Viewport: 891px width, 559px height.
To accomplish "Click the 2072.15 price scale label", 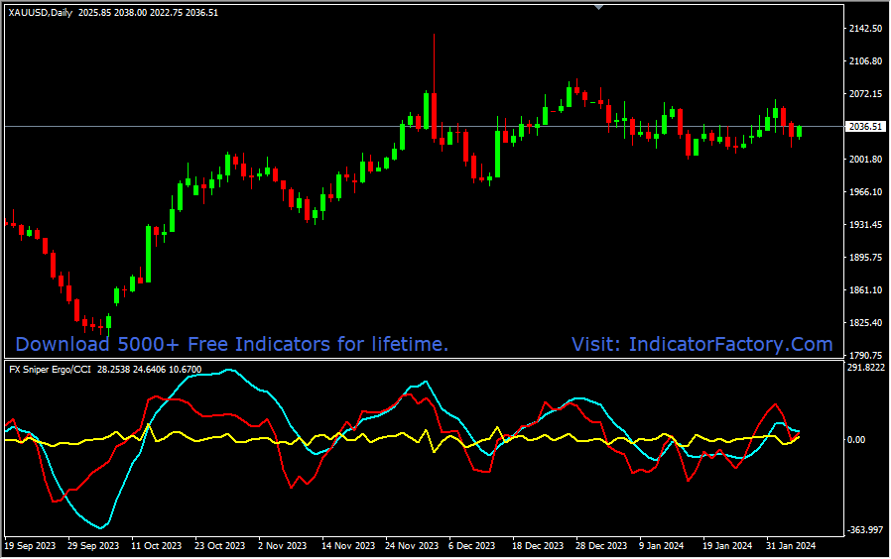I will point(865,93).
